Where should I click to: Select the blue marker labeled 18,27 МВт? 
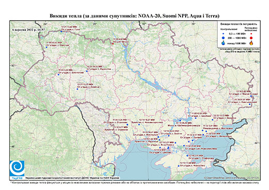(139, 124)
